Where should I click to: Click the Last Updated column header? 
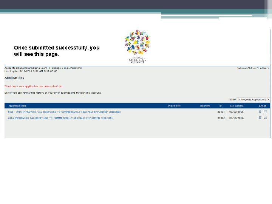click(x=237, y=106)
